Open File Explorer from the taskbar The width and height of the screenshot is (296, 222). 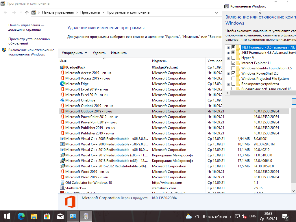click(x=34, y=216)
